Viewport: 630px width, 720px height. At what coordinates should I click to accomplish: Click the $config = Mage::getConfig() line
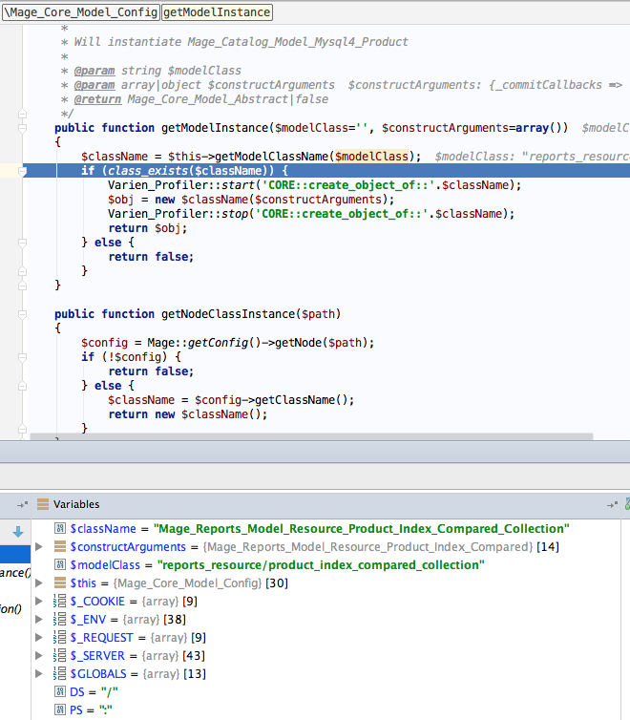click(227, 343)
